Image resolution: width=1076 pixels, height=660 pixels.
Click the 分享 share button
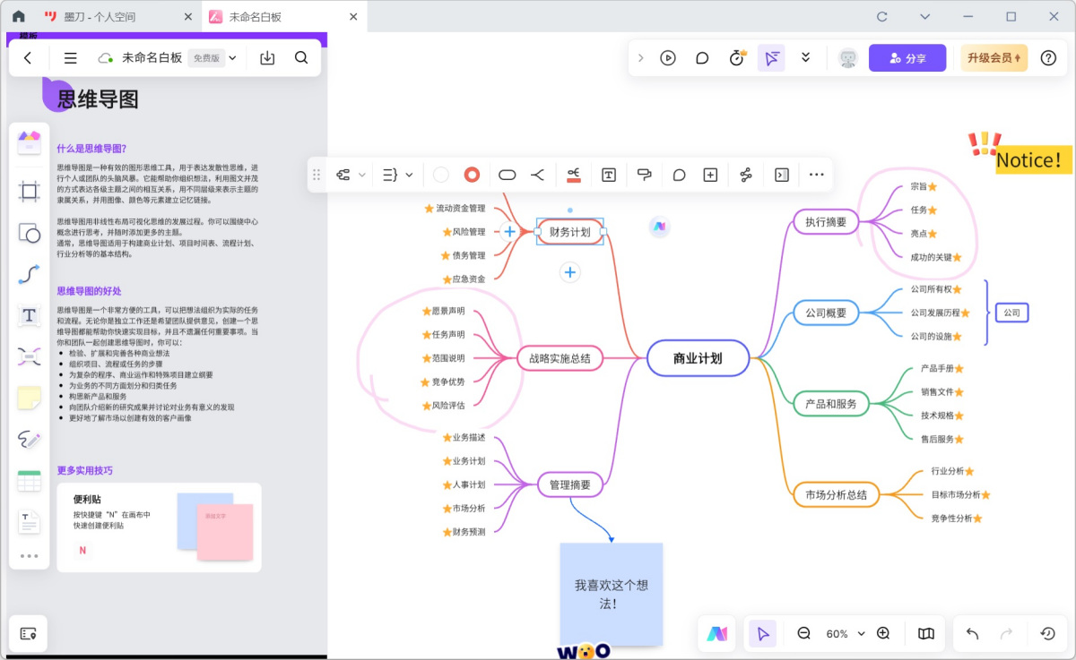[x=907, y=58]
